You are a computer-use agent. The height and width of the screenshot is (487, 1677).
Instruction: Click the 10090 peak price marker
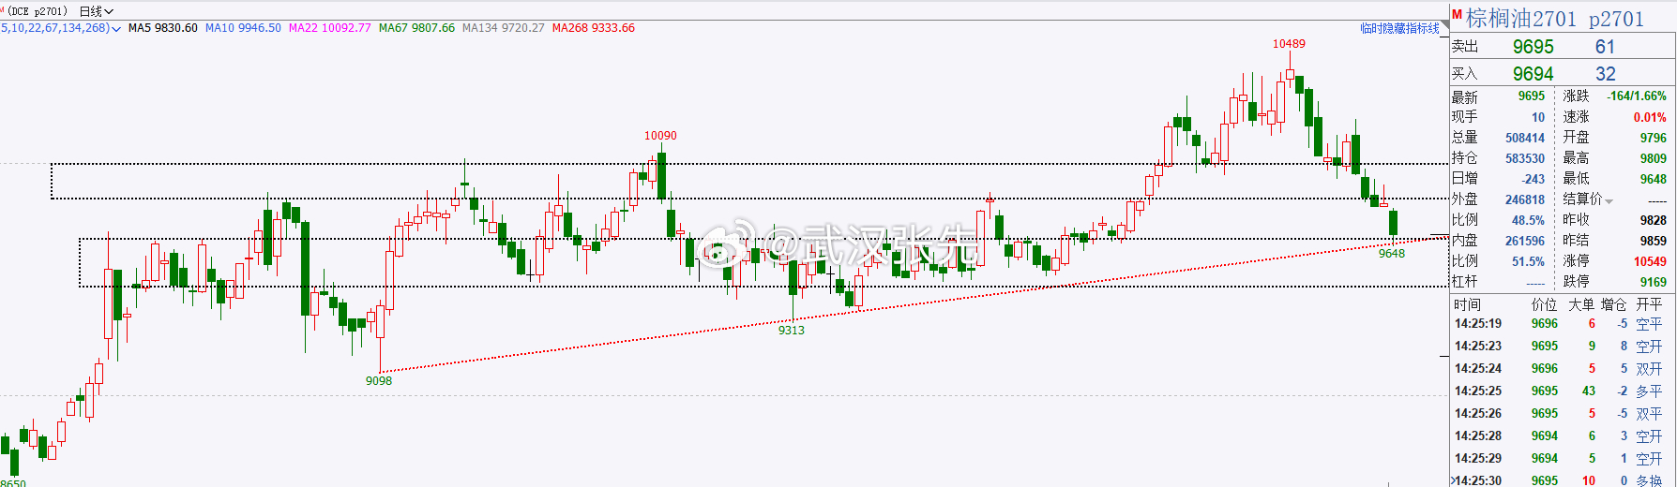click(660, 136)
